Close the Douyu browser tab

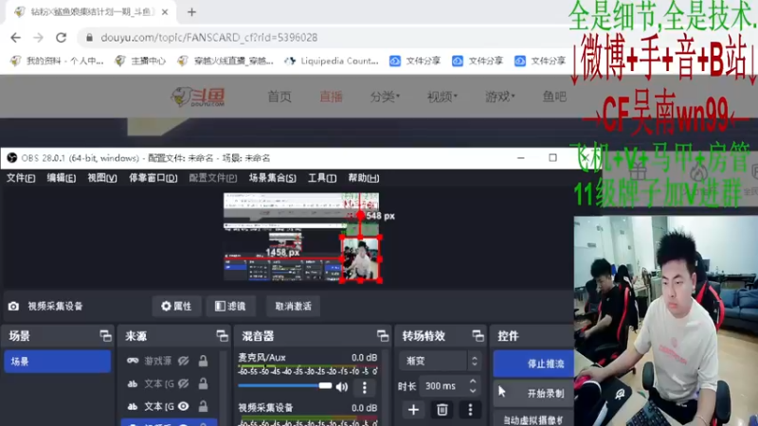pos(164,12)
